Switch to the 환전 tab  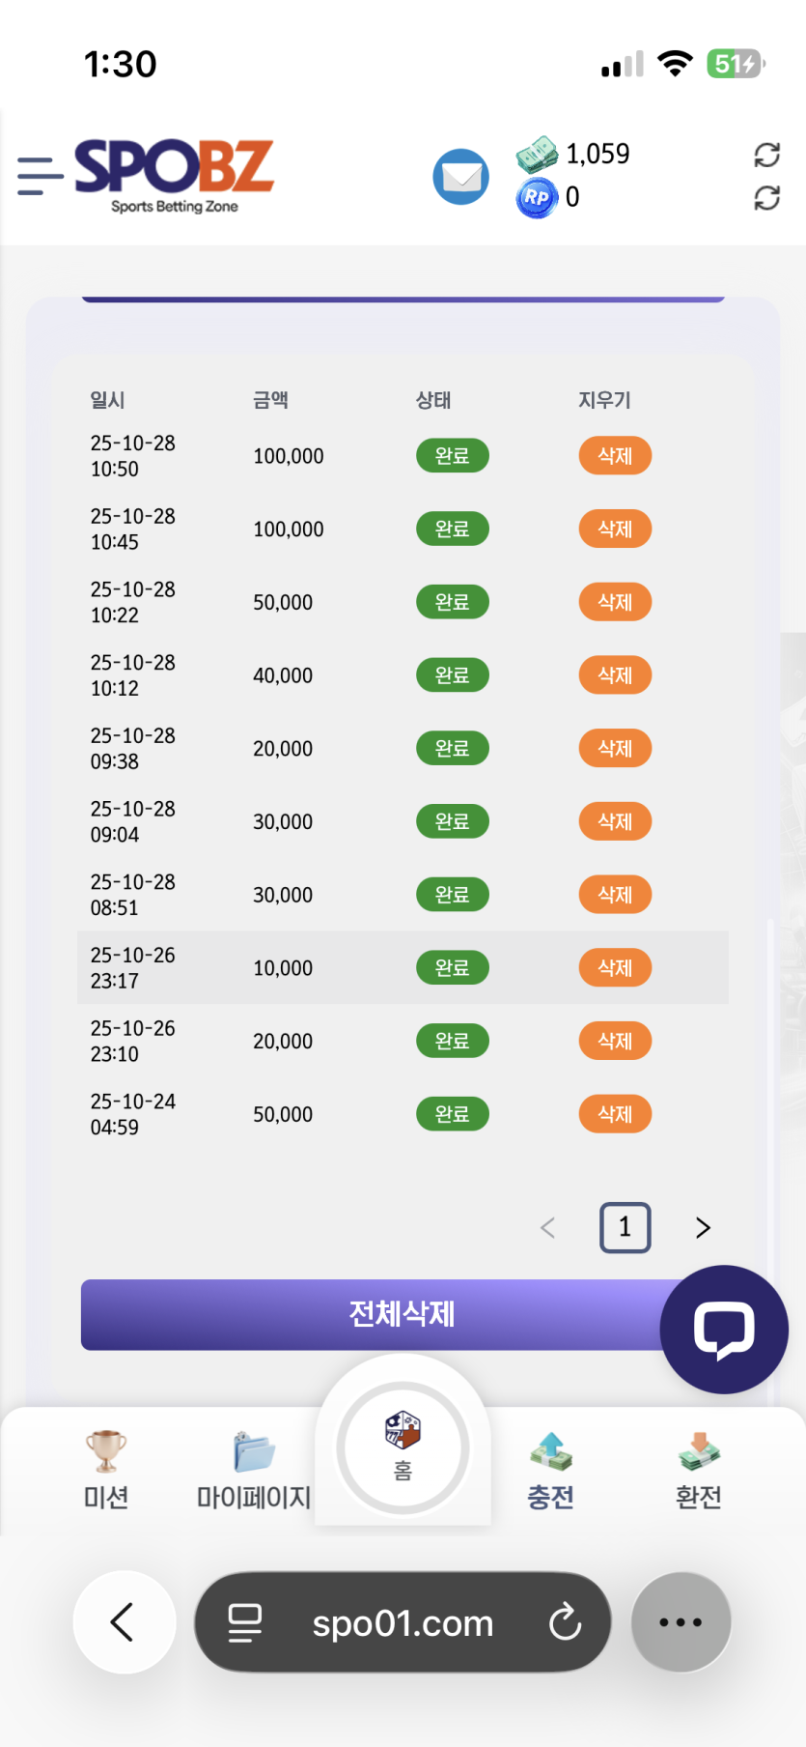[699, 1469]
